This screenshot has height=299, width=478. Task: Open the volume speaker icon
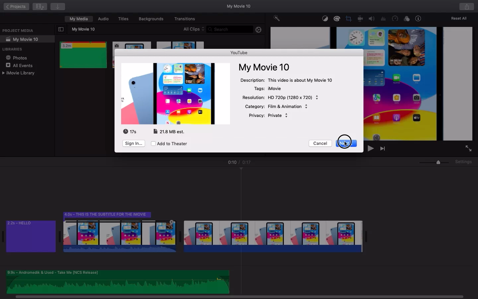372,19
